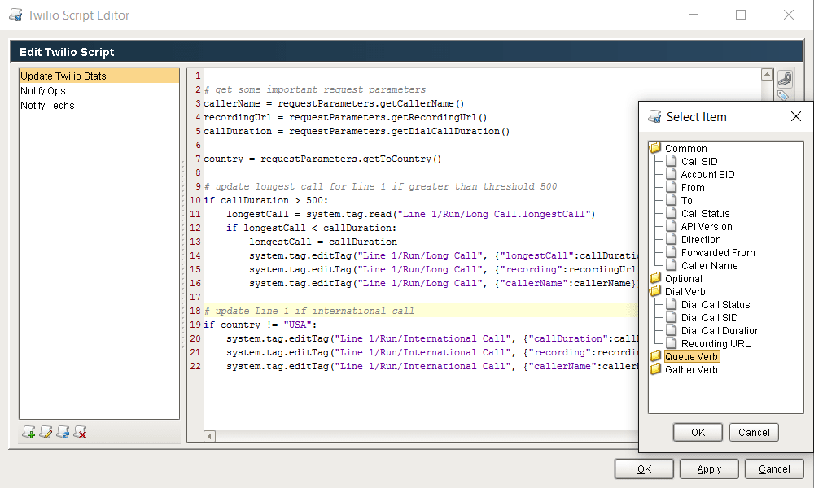Click the system.tag.read line 11

pyautogui.click(x=410, y=214)
